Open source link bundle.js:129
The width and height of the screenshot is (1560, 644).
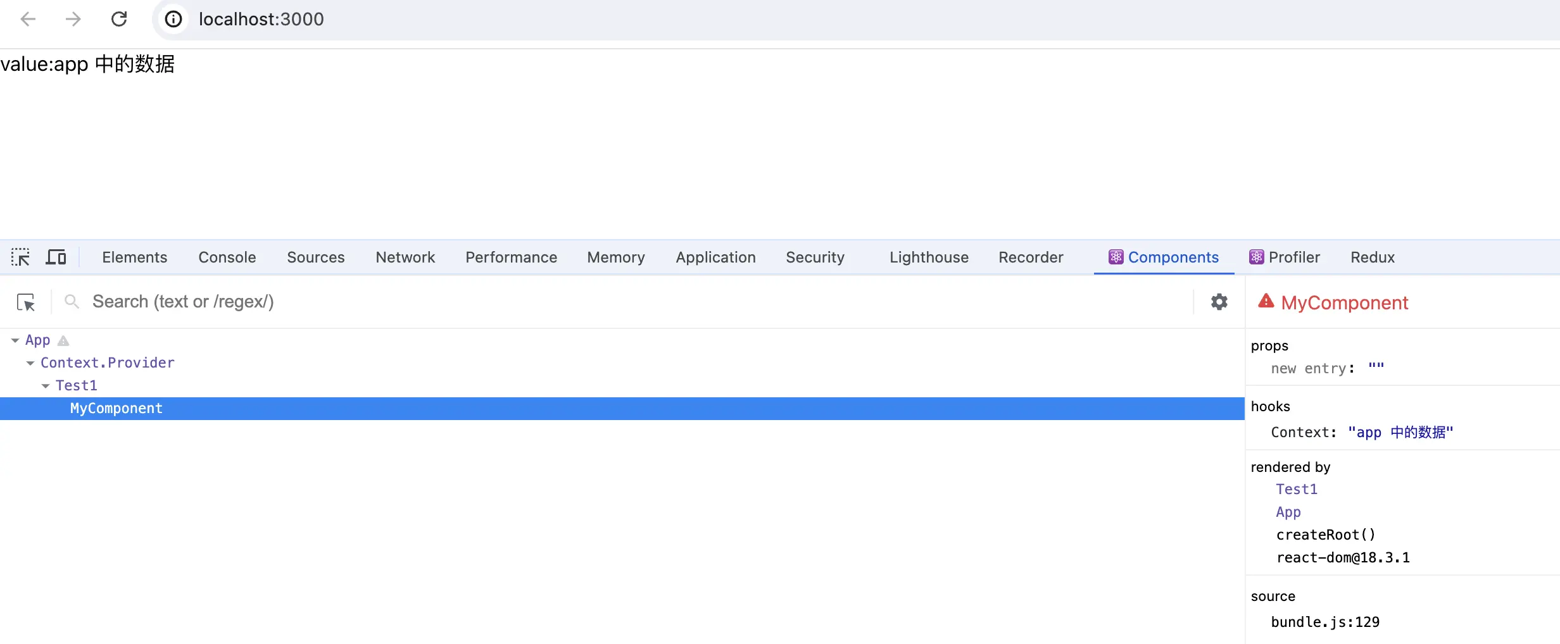[x=1325, y=622]
